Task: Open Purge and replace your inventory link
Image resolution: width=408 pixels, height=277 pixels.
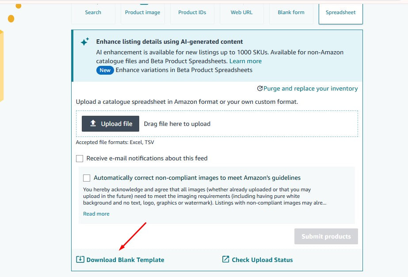Action: tap(310, 88)
